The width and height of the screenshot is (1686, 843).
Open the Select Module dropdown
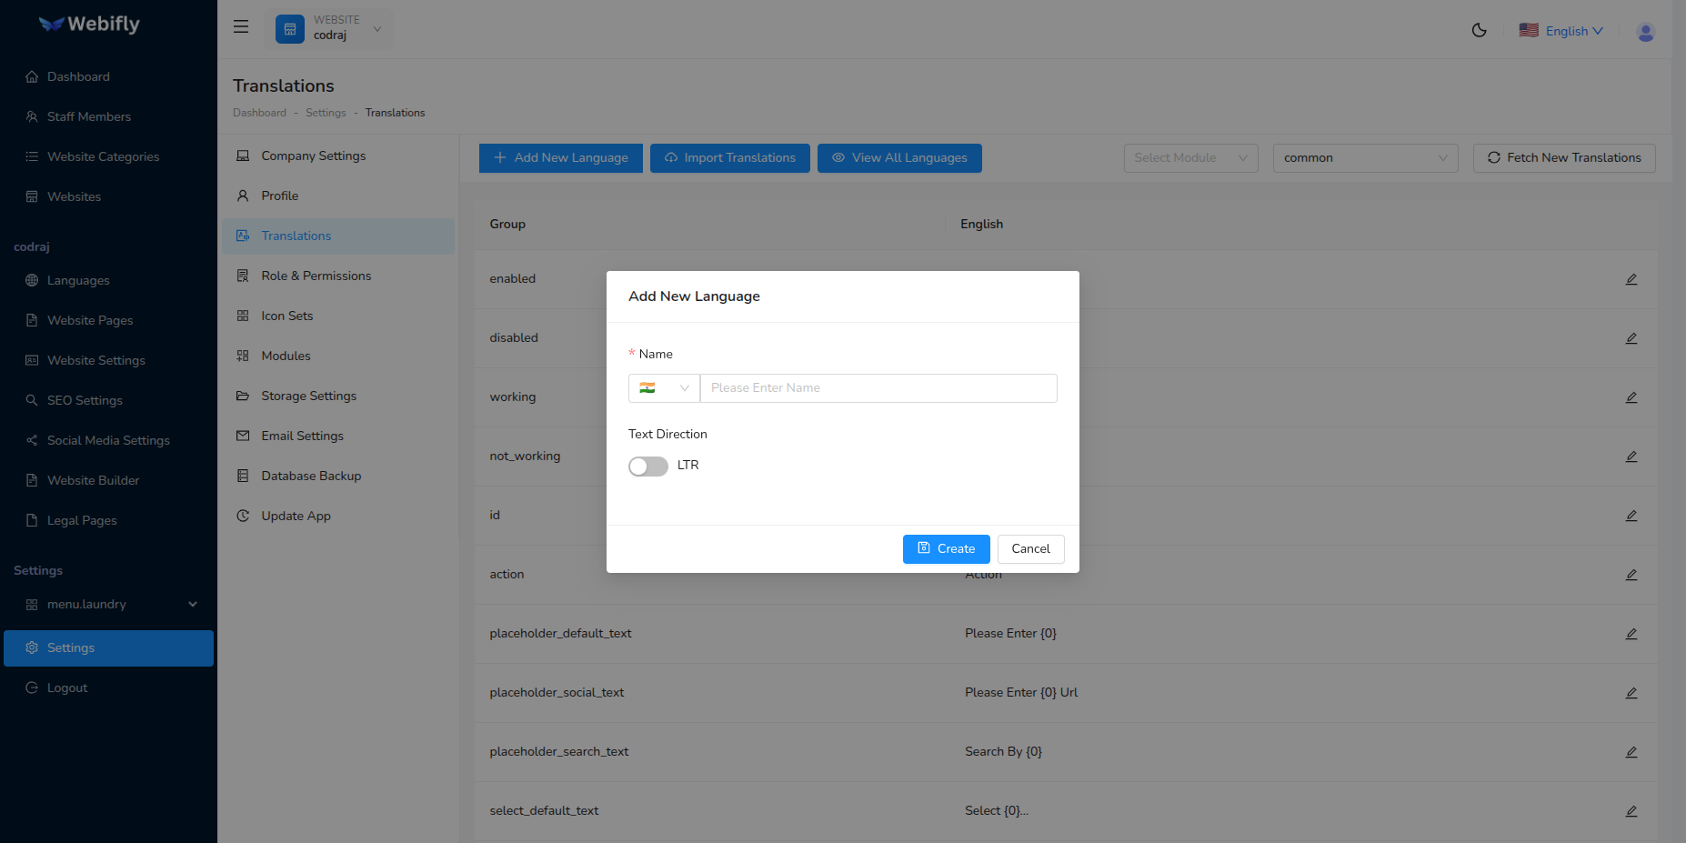[x=1190, y=157]
